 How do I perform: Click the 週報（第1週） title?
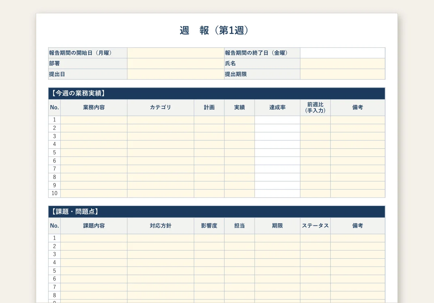[215, 31]
